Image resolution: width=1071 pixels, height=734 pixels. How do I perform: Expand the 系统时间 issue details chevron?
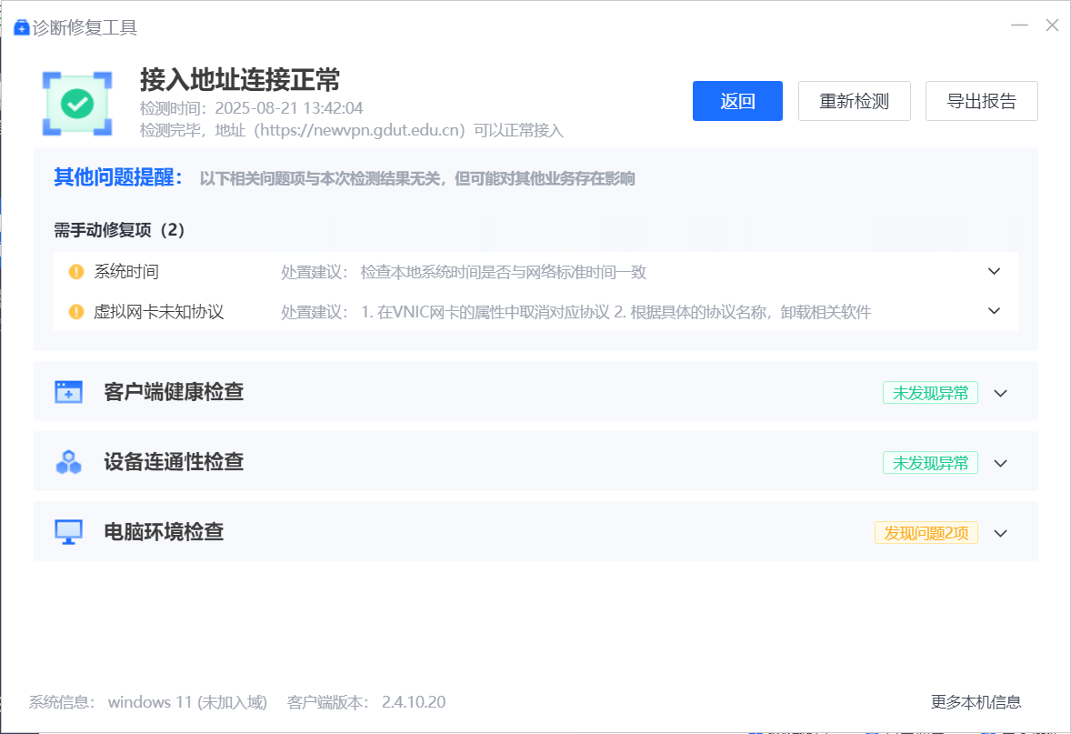click(994, 272)
